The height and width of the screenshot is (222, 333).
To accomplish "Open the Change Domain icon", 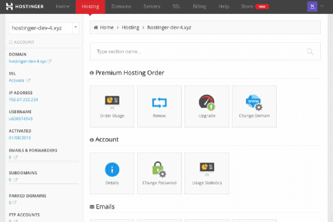I will pyautogui.click(x=254, y=103).
